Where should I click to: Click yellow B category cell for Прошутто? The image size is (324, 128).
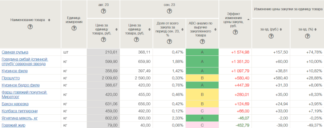202,78
